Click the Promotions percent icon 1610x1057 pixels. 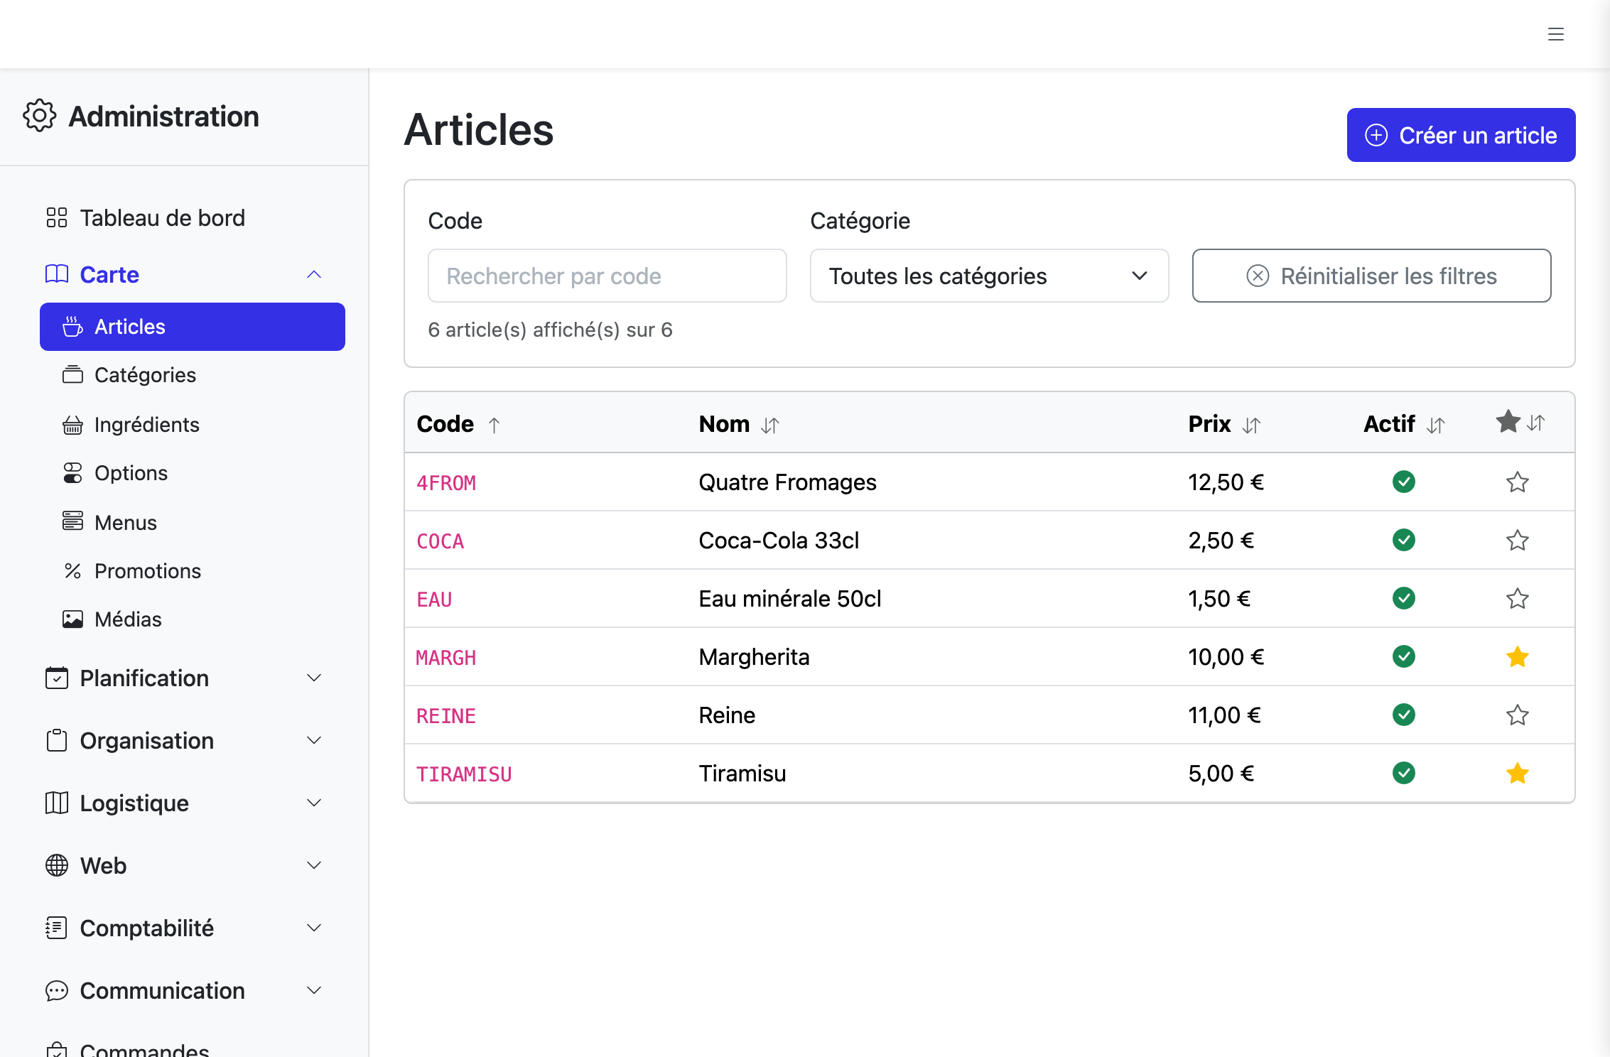tap(72, 571)
